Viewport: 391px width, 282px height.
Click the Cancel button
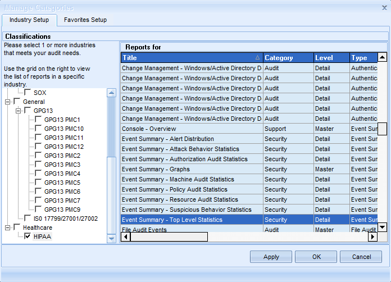click(361, 257)
